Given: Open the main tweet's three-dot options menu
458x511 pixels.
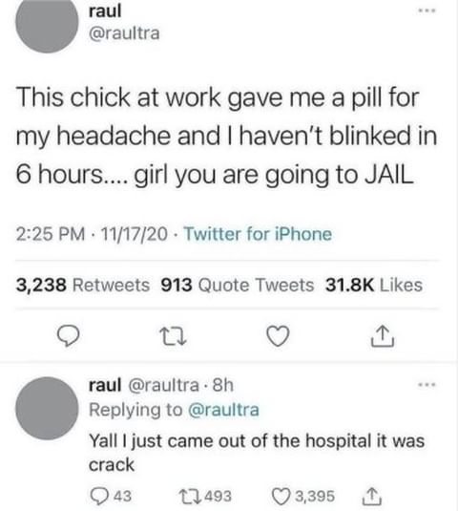Looking at the screenshot, I should pyautogui.click(x=427, y=11).
